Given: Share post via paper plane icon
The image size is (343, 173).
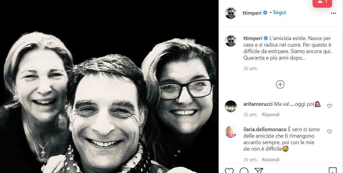Looking at the screenshot, I should click(259, 171).
